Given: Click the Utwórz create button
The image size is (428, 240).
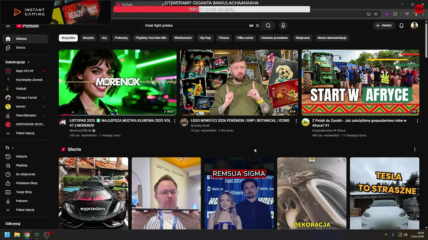Looking at the screenshot, I should point(384,26).
